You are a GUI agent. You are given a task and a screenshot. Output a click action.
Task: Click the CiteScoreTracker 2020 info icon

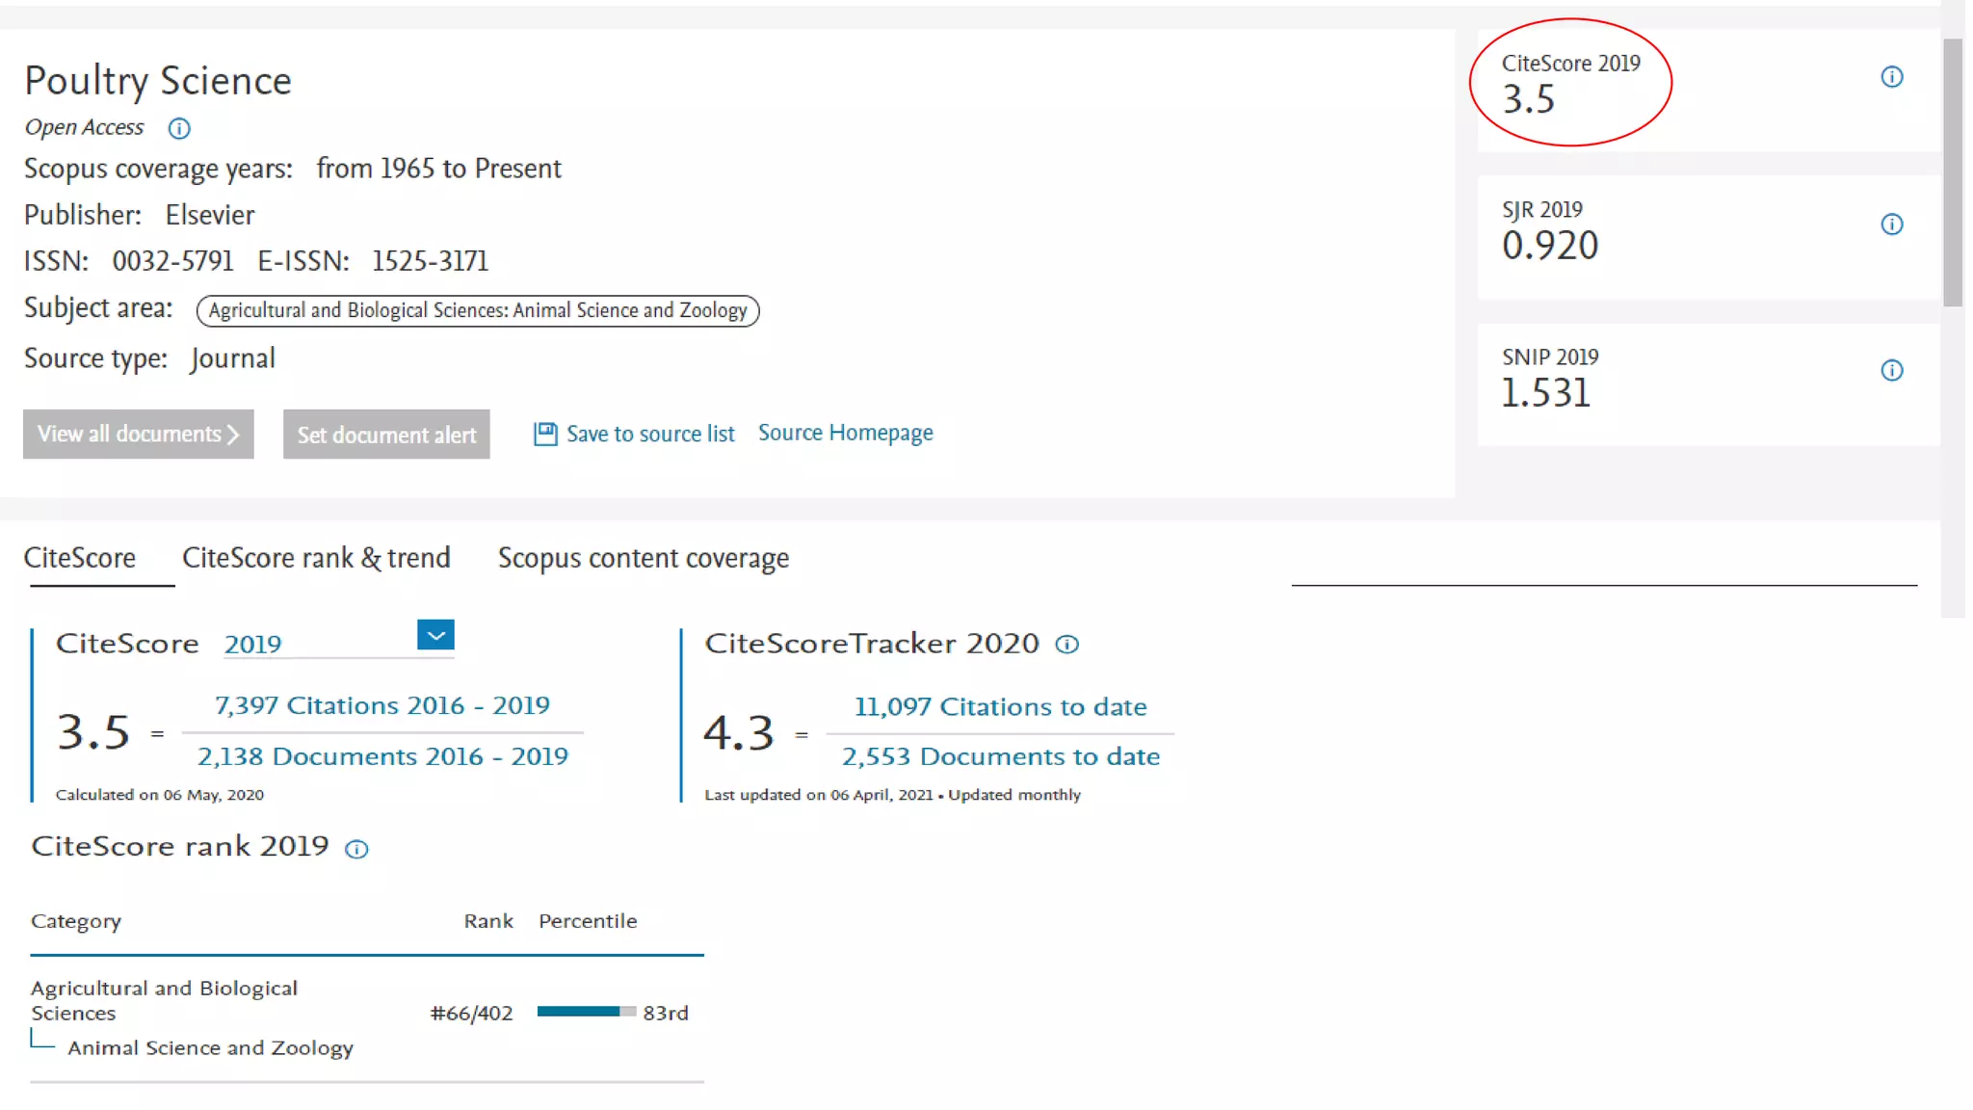(x=1066, y=645)
